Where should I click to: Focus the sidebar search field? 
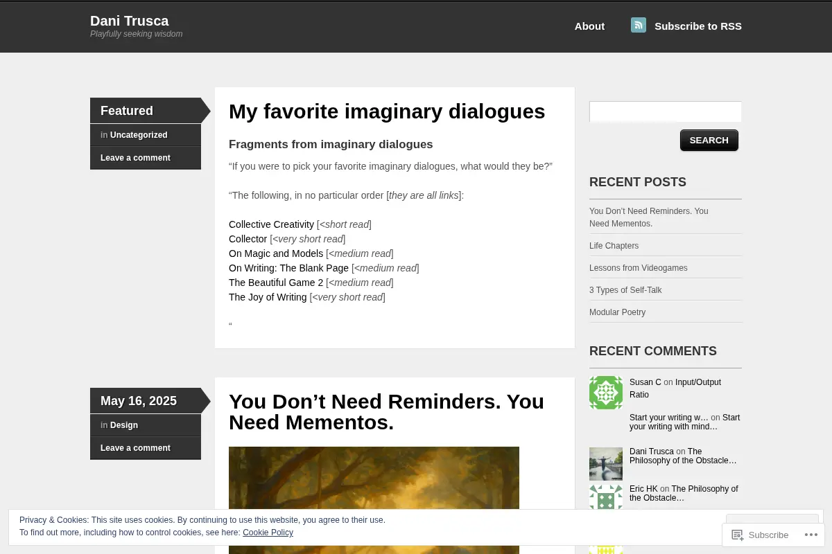pos(666,111)
